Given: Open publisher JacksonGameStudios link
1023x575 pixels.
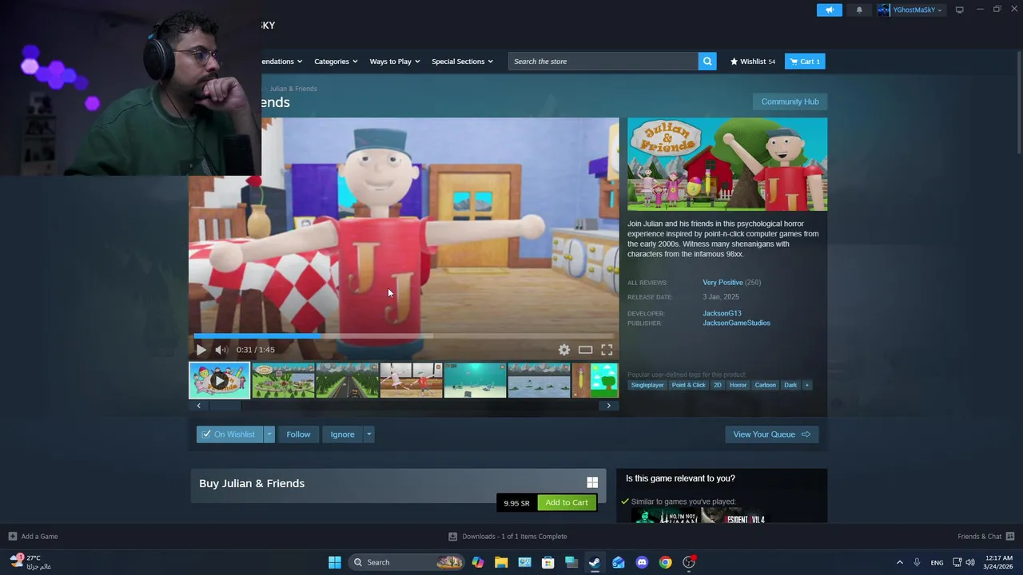Looking at the screenshot, I should pos(736,323).
